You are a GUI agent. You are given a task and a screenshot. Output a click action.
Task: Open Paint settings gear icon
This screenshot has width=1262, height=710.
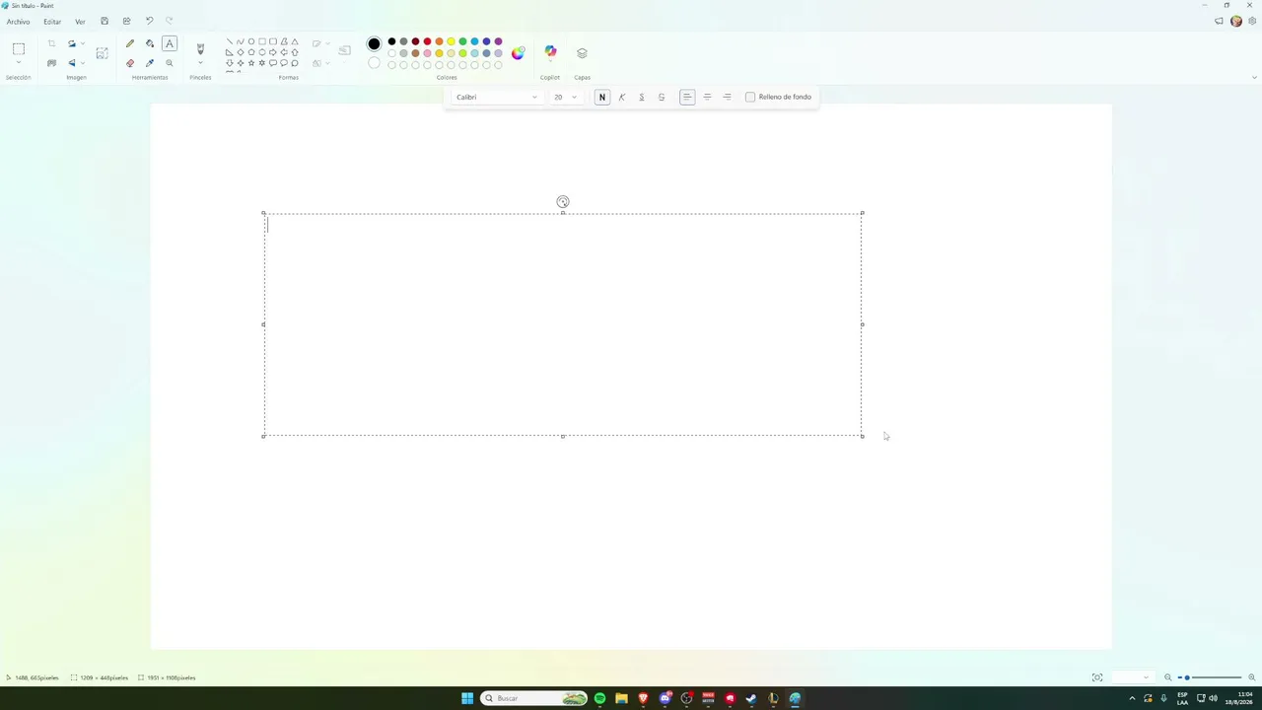coord(1252,21)
